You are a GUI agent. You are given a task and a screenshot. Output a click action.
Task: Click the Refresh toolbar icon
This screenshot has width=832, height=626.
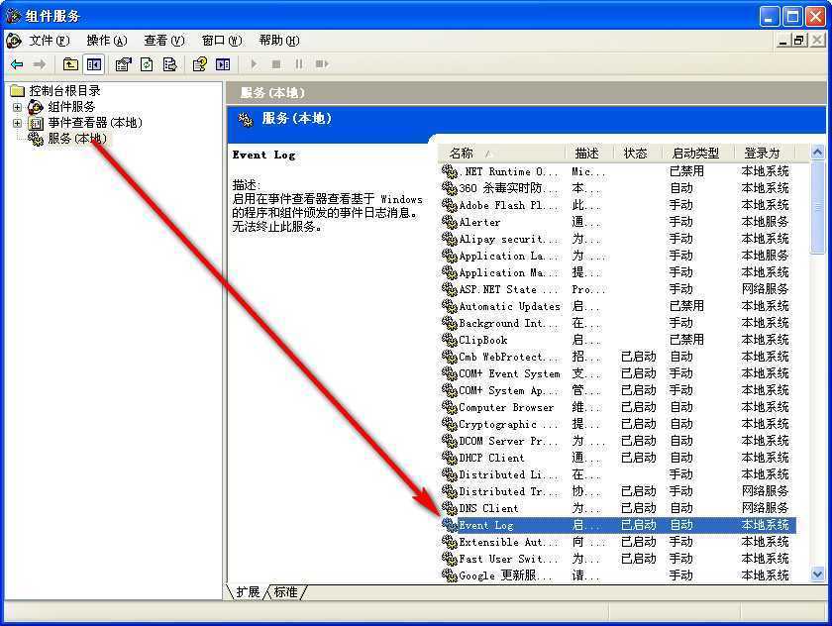(x=147, y=64)
